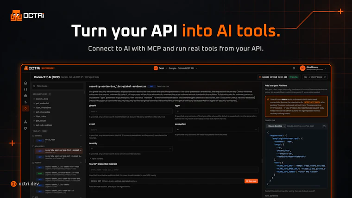Select the list_endpoints tool
The image size is (352, 198).
coord(44,108)
